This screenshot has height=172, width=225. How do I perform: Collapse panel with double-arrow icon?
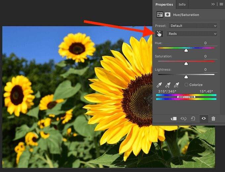[213, 4]
